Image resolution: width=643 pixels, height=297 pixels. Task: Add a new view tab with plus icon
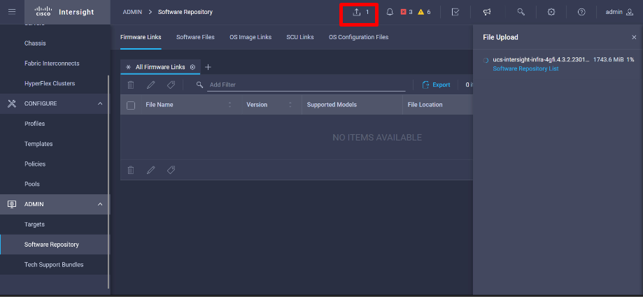pyautogui.click(x=208, y=67)
